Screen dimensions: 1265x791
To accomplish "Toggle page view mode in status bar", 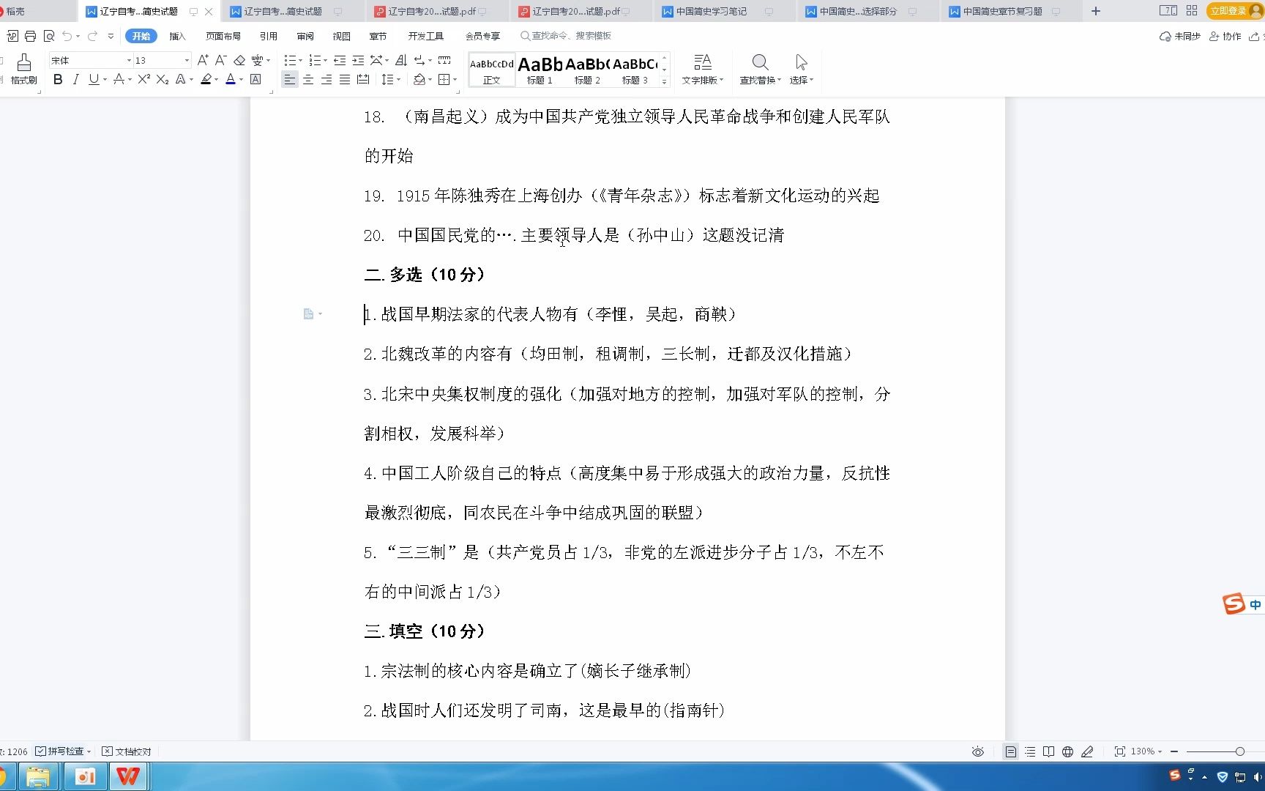I will pyautogui.click(x=1011, y=751).
